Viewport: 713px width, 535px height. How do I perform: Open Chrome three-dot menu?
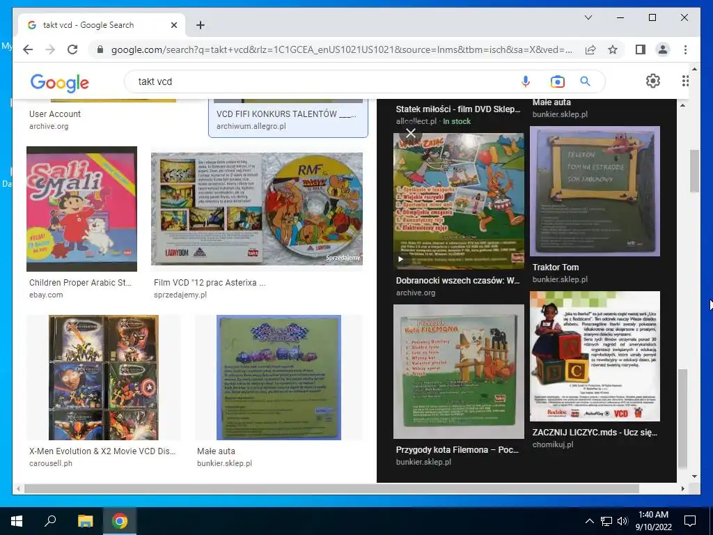coord(685,49)
